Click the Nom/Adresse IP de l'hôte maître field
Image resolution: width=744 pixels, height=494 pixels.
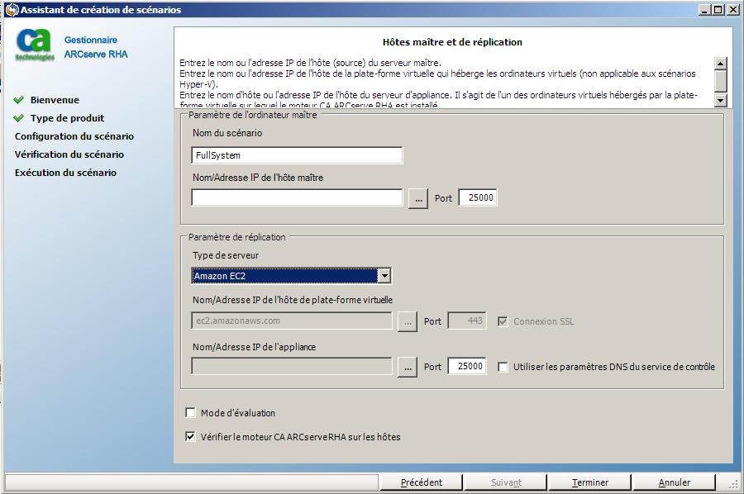click(297, 197)
